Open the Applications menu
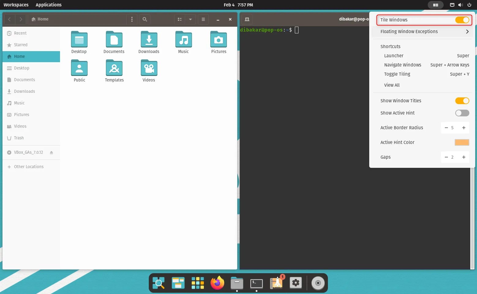Screen dimensions: 477x294 48,5
